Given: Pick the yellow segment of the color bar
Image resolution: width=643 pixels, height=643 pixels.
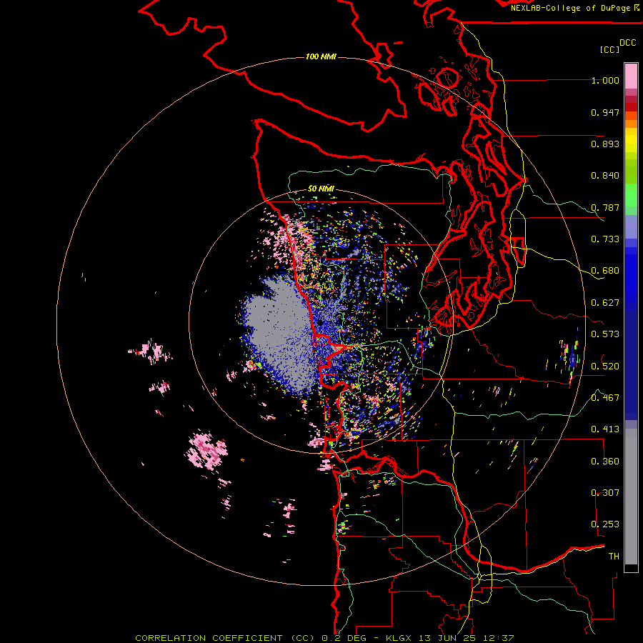Looking at the screenshot, I should pos(631,140).
